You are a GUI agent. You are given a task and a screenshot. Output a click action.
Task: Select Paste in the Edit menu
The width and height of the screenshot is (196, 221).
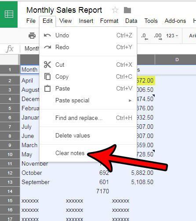(x=88, y=89)
